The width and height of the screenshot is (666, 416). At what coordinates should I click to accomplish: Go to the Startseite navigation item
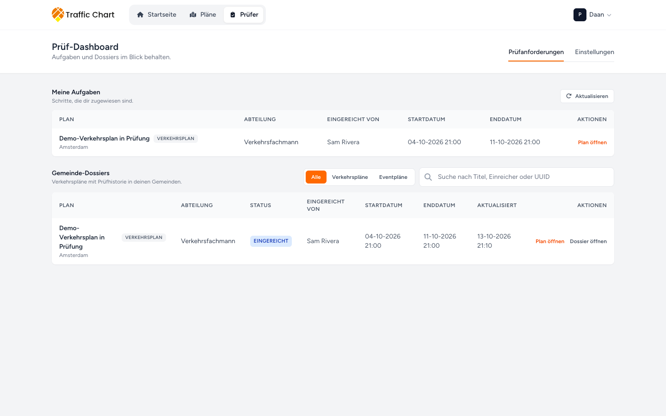(156, 15)
